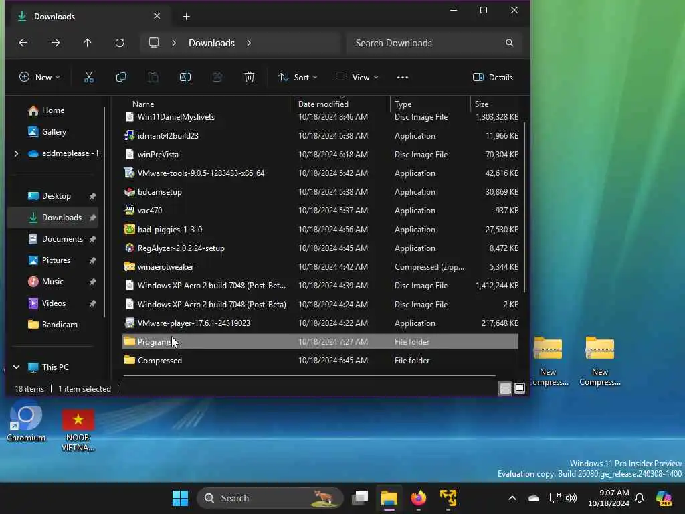This screenshot has width=685, height=514.
Task: Click chevron before Downloads in address bar
Action: coord(174,43)
